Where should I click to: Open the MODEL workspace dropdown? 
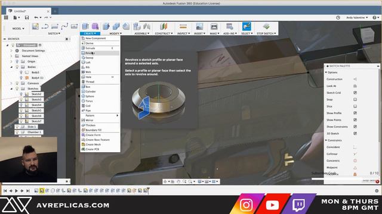pyautogui.click(x=19, y=29)
